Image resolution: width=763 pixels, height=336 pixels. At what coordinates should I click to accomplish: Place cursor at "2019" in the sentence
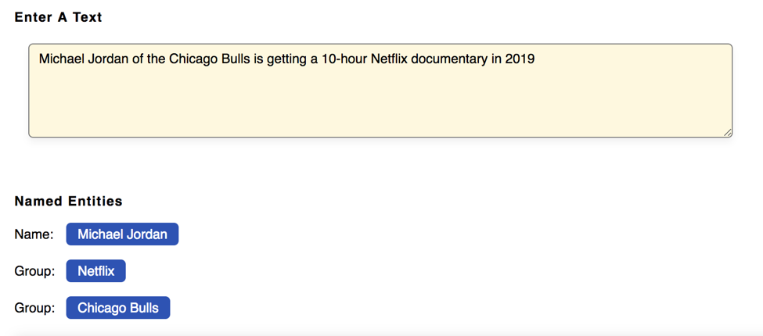click(x=520, y=59)
